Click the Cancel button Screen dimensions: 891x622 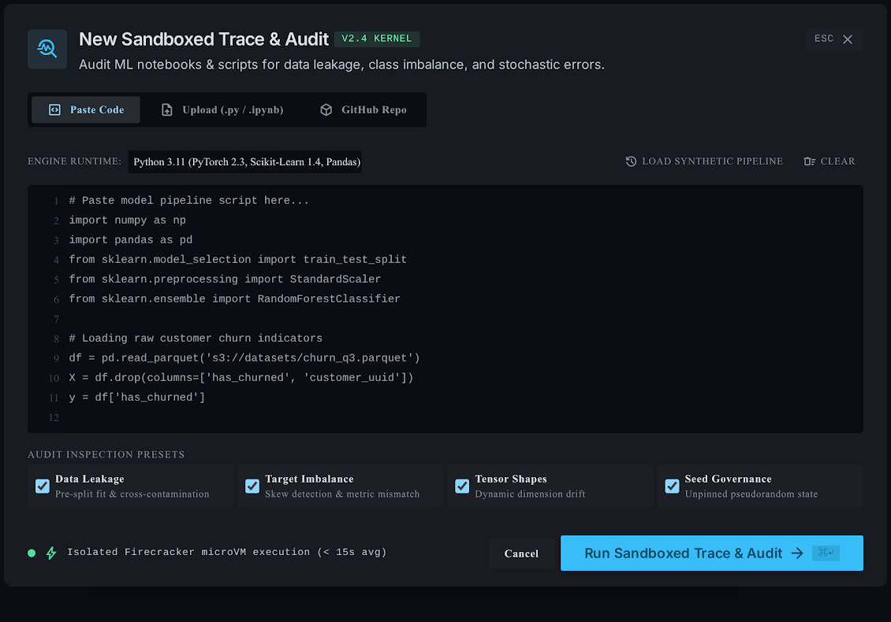point(521,554)
